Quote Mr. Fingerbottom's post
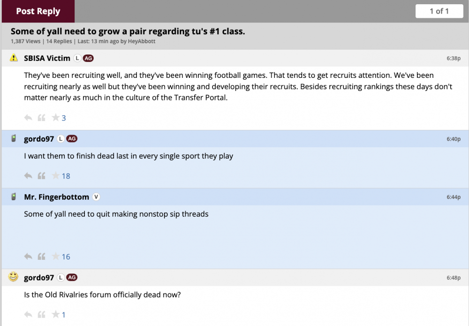The width and height of the screenshot is (469, 326). (42, 257)
